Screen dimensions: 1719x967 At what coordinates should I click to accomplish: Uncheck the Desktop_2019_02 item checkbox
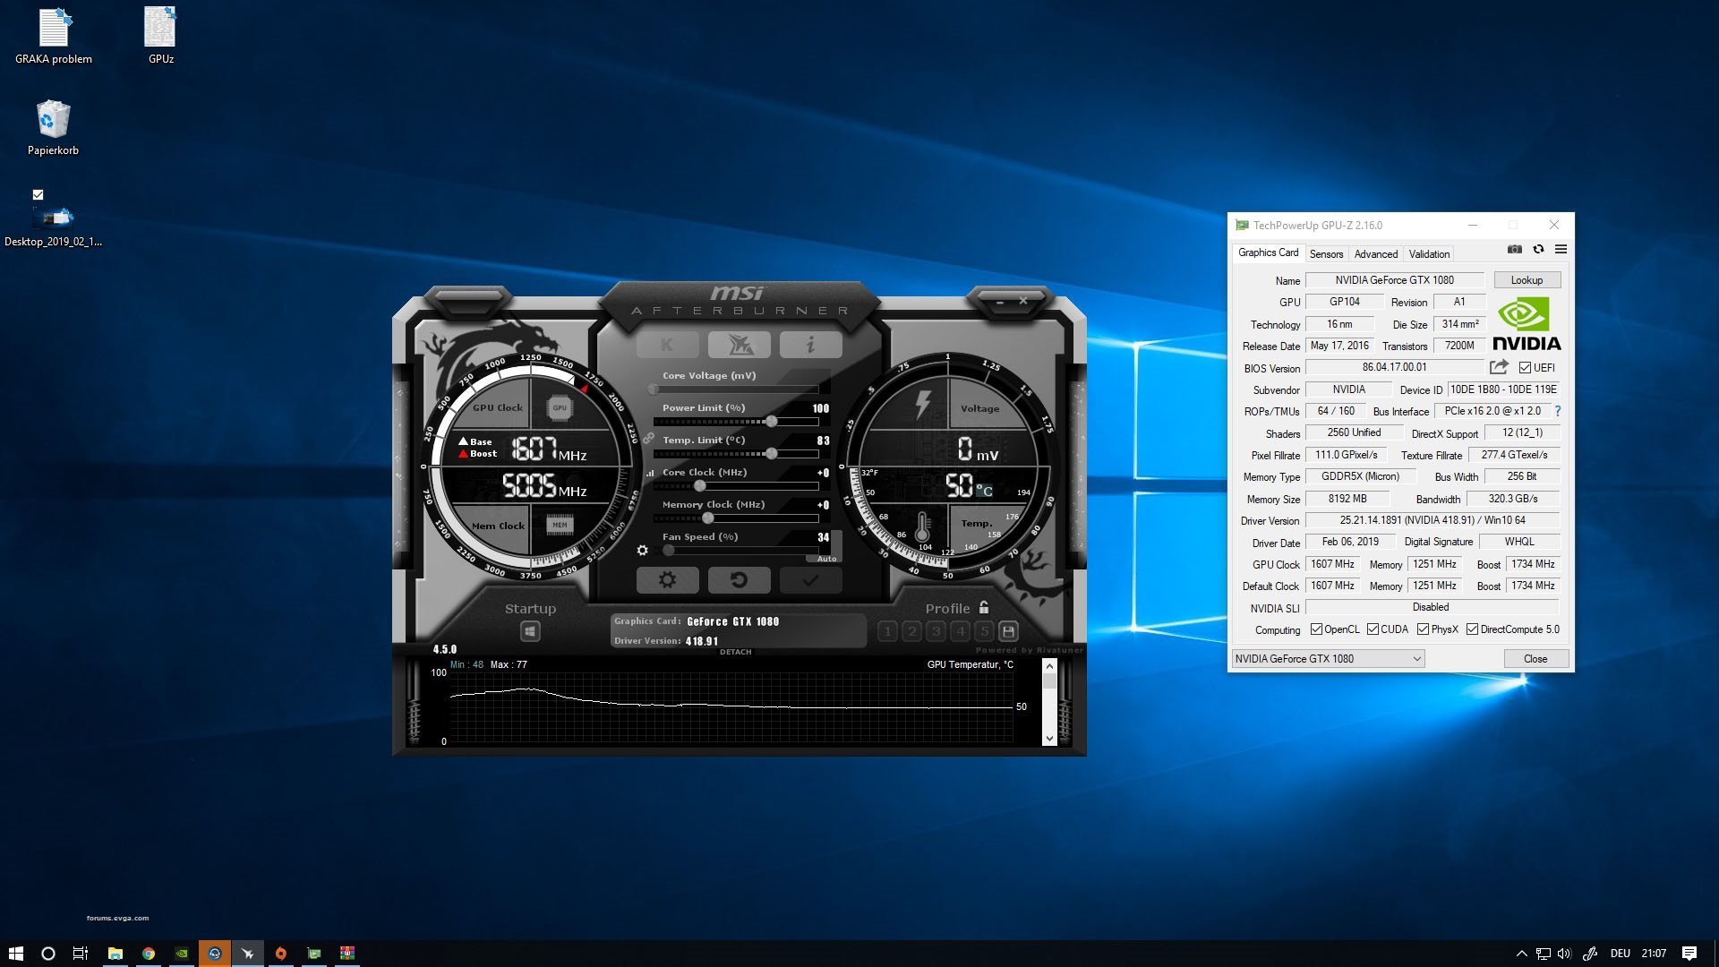tap(38, 194)
